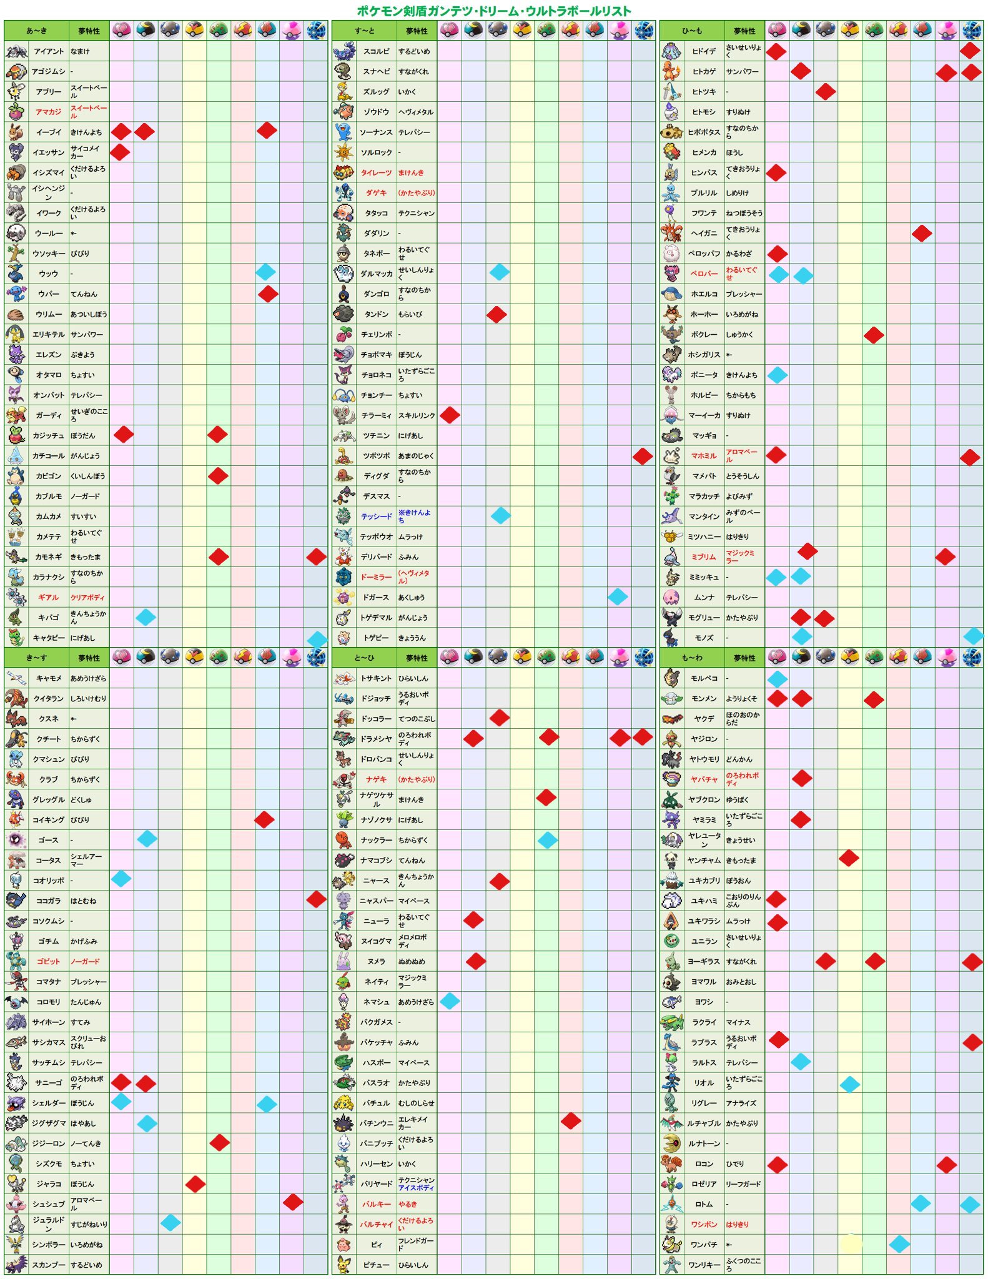Click the blue Moon Ball marker in ゴース row
This screenshot has height=1279, width=988.
147,839
